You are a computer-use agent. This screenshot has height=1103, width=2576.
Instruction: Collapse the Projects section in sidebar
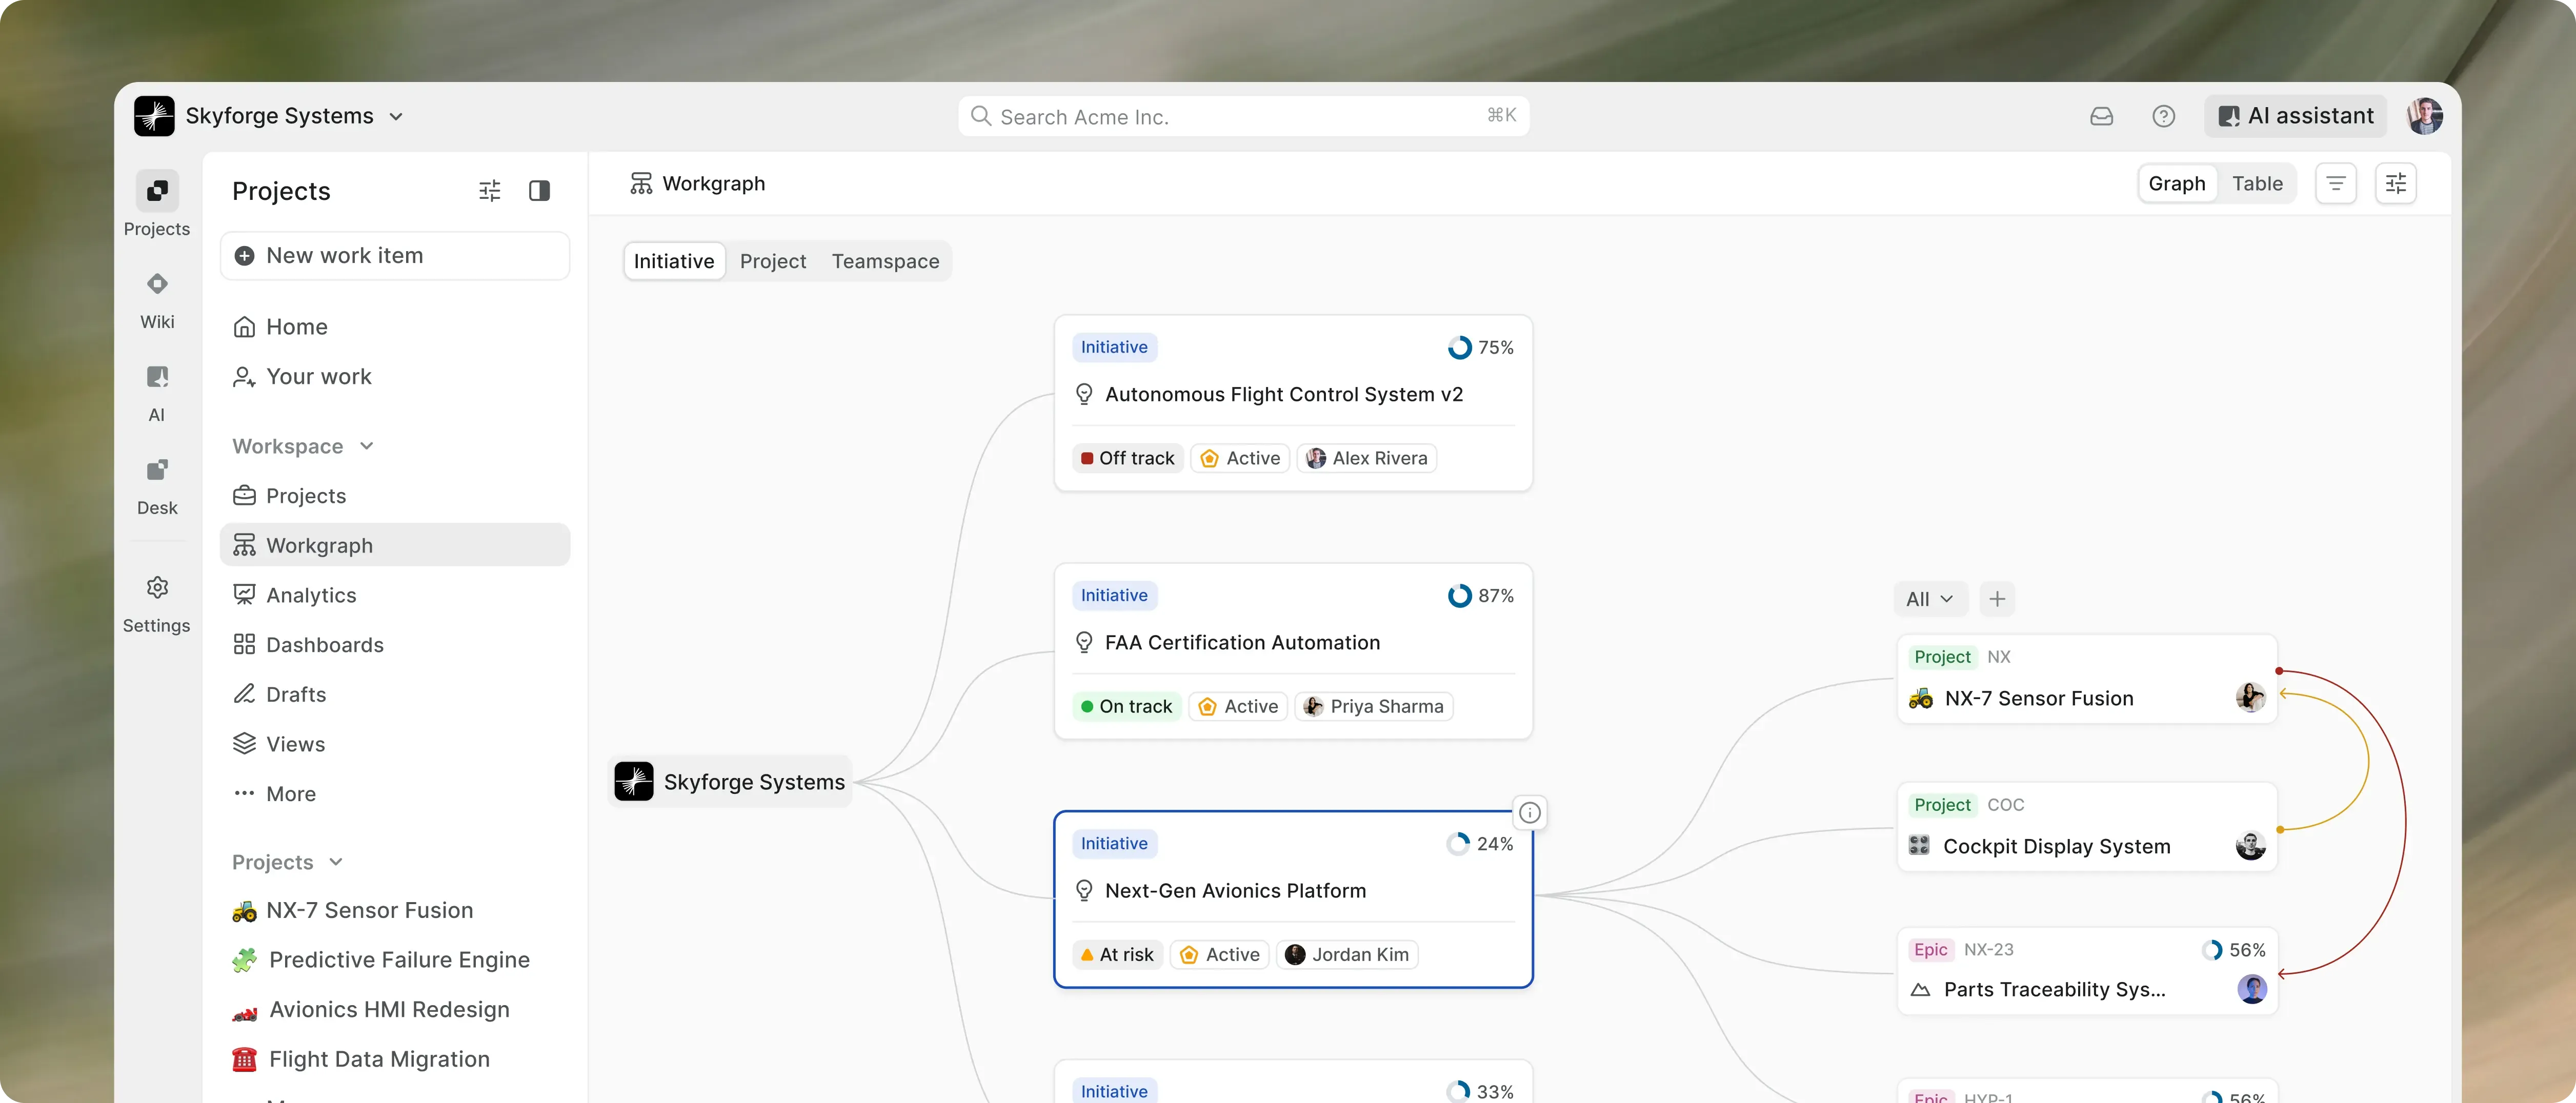[x=288, y=862]
